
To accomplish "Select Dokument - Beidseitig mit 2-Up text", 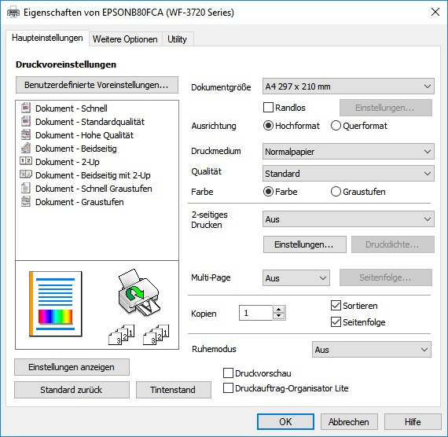I will click(x=94, y=175).
